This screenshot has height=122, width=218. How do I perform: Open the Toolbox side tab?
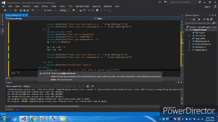(x=2, y=31)
